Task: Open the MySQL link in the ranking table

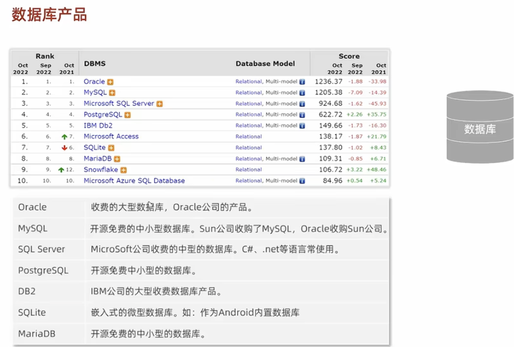Action: pyautogui.click(x=95, y=92)
